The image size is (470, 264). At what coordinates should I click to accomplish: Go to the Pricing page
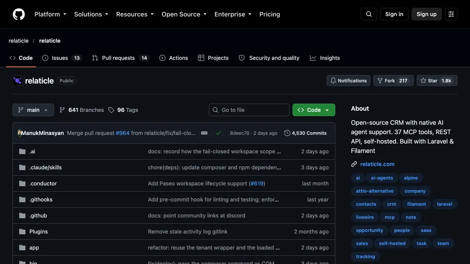[x=270, y=14]
